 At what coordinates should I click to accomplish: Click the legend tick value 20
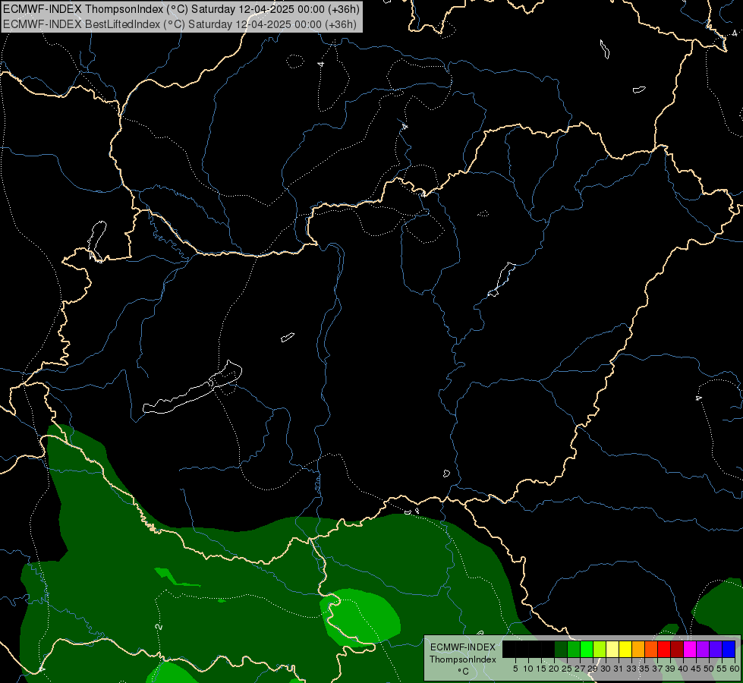point(554,669)
